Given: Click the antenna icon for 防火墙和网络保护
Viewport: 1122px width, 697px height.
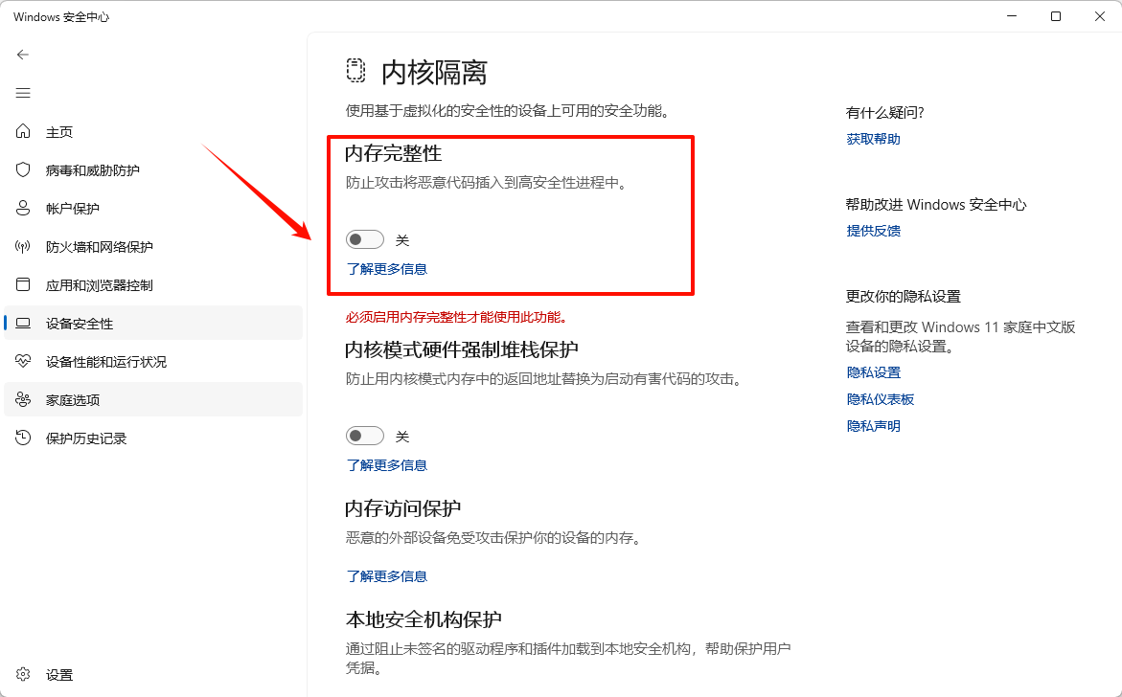Looking at the screenshot, I should point(23,247).
